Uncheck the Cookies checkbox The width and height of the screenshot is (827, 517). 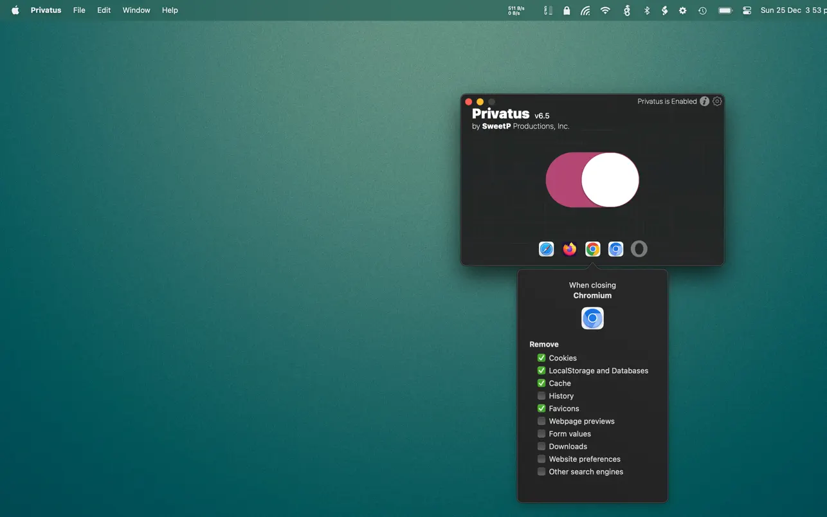[541, 358]
